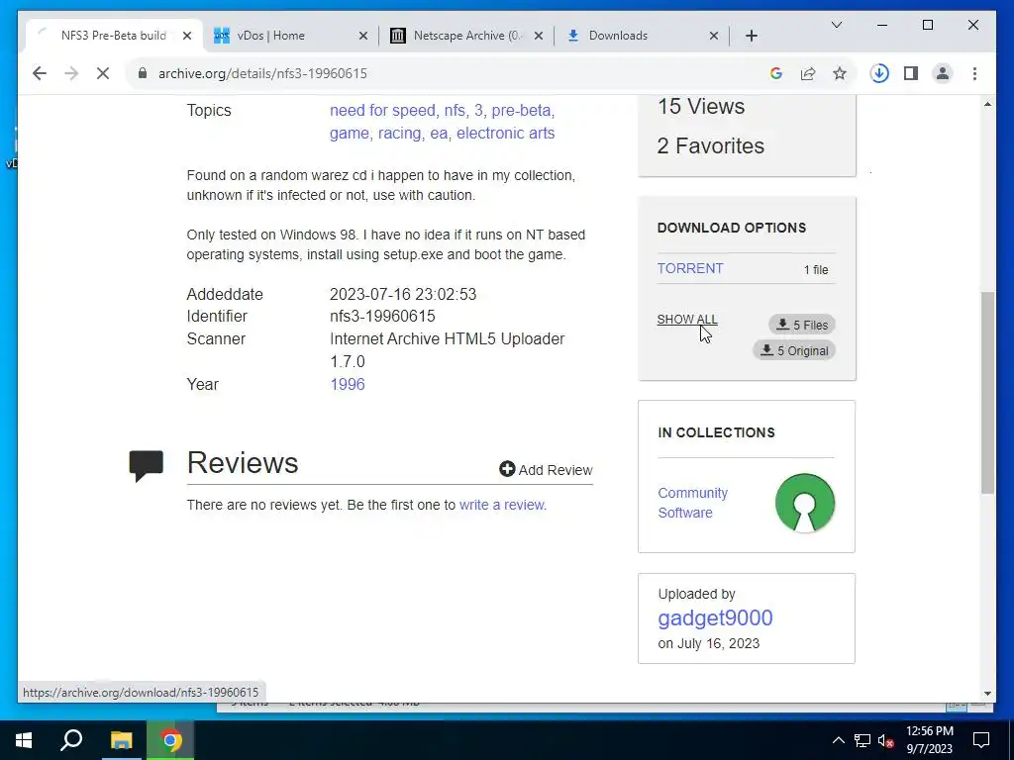Open the notification center icon
Screen dimensions: 1014x760
point(981,740)
